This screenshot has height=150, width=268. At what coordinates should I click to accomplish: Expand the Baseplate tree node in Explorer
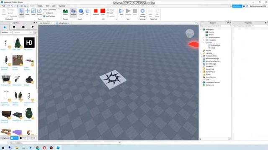(x=204, y=40)
